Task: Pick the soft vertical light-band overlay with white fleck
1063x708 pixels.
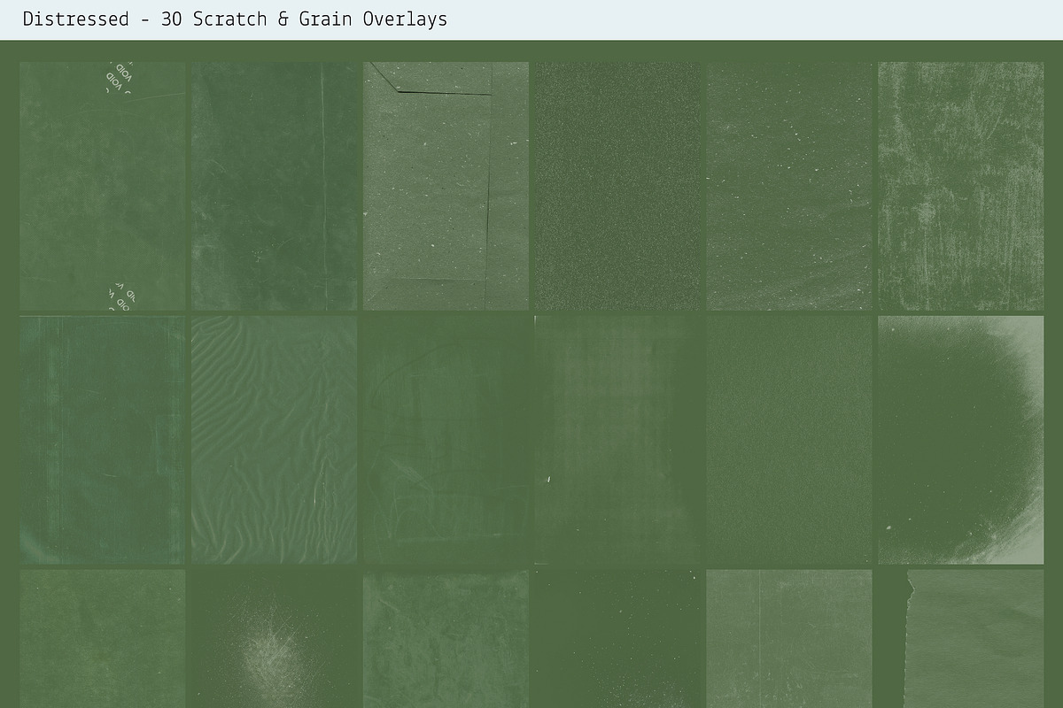Action: click(x=617, y=440)
